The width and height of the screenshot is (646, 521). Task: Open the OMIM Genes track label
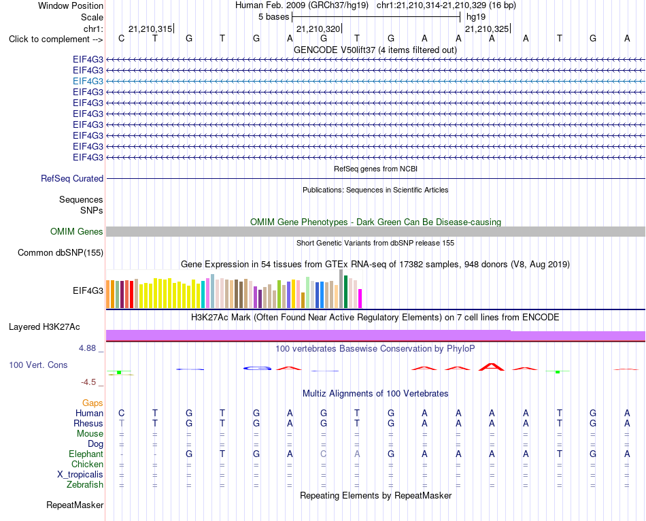click(x=76, y=232)
